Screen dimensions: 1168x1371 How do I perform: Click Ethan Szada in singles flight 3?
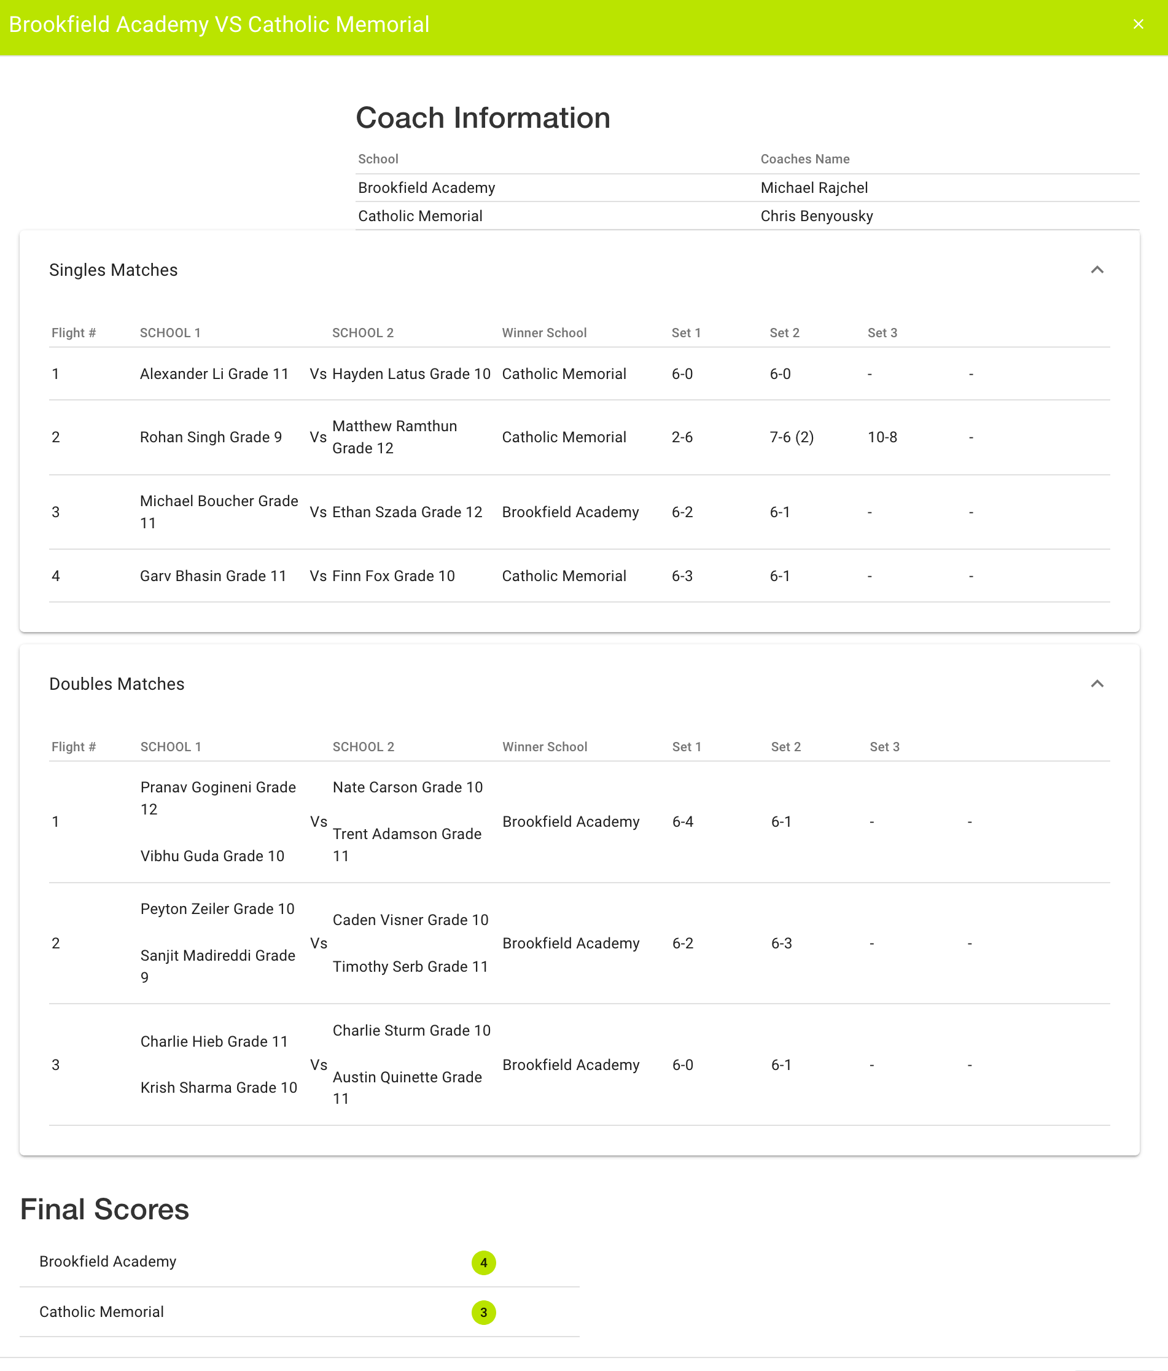(407, 512)
